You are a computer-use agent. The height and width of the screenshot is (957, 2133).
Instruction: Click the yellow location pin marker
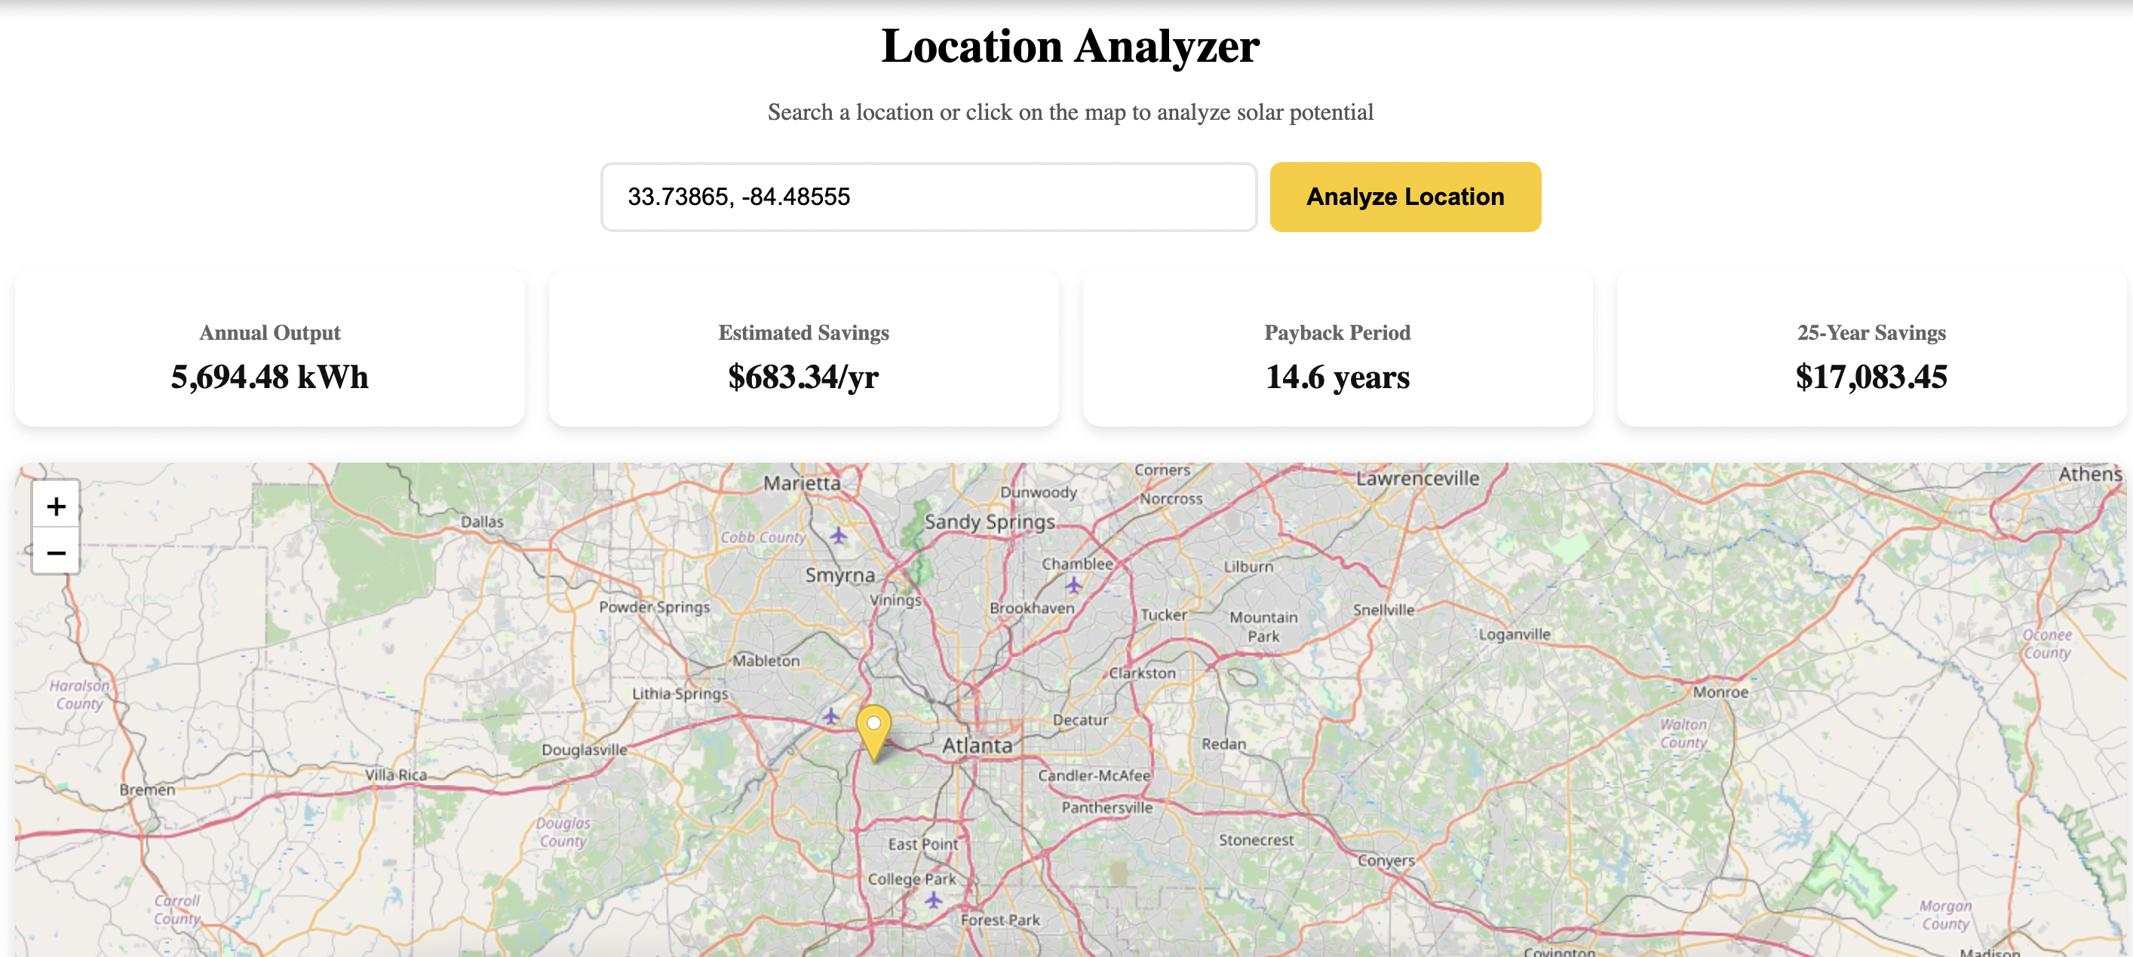(873, 729)
